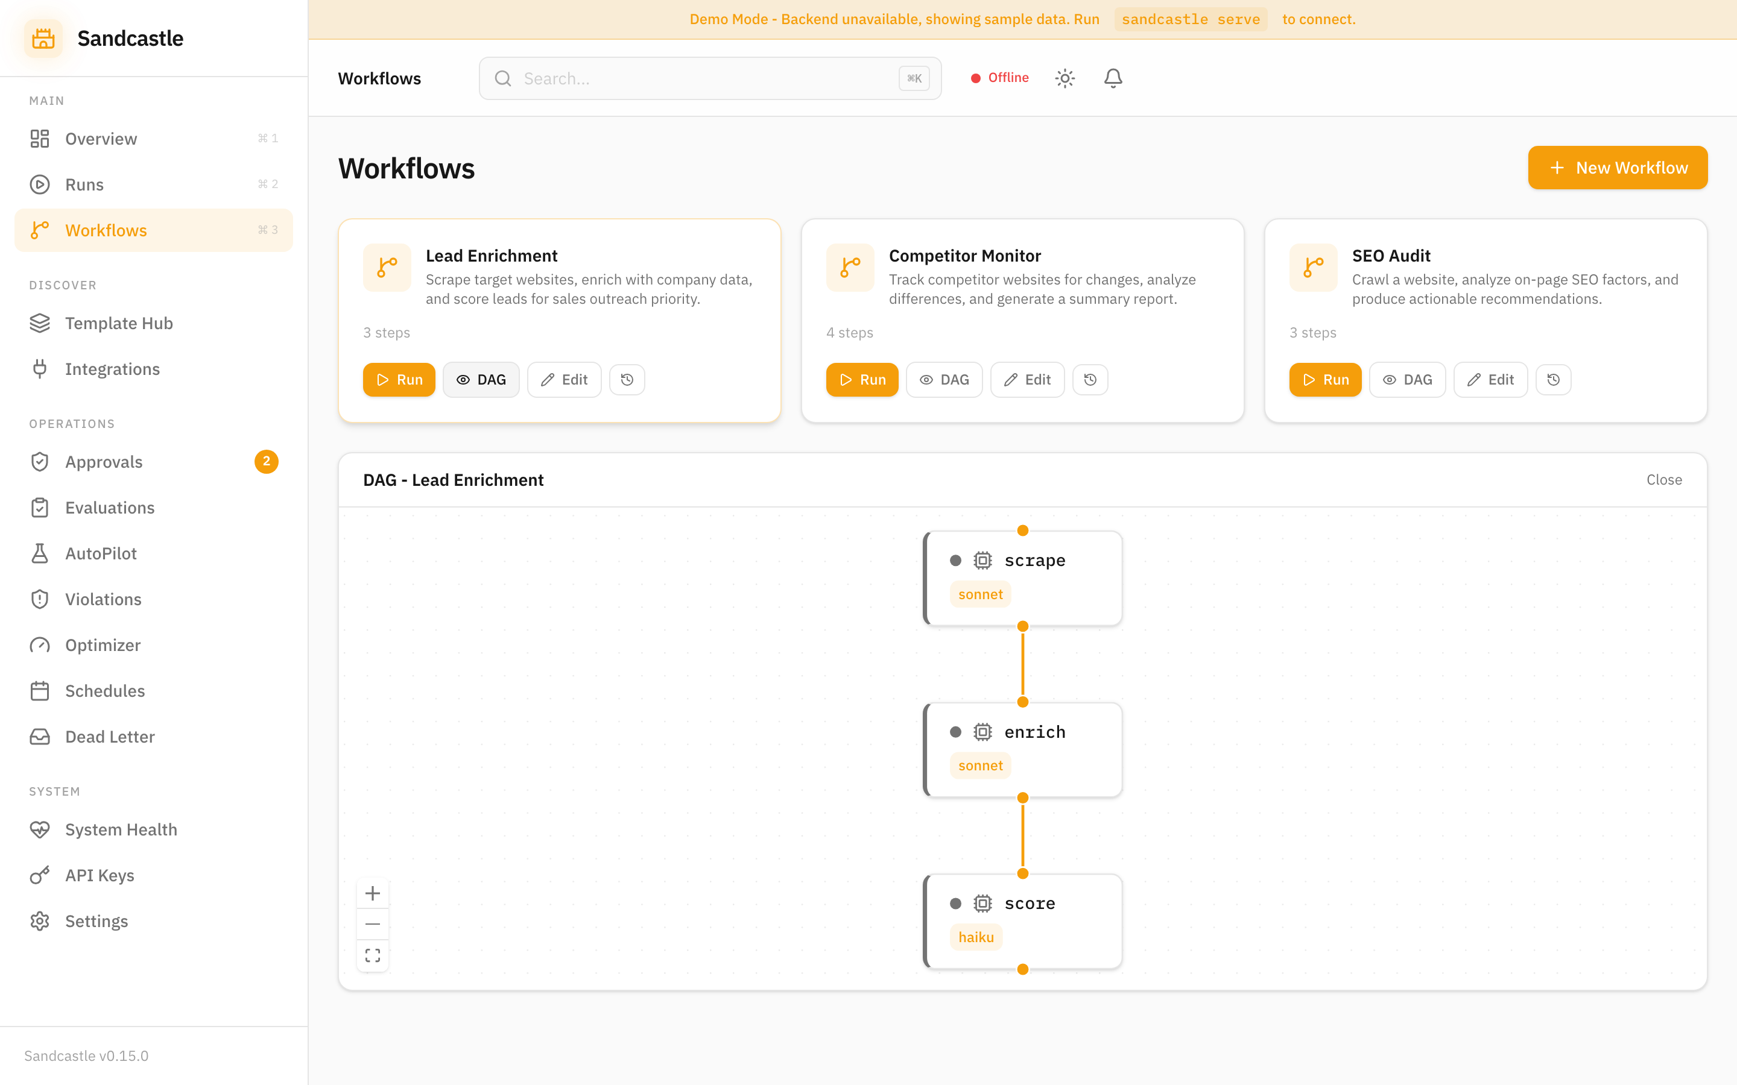Image resolution: width=1737 pixels, height=1085 pixels.
Task: Run the Competitor Monitor workflow
Action: click(861, 380)
